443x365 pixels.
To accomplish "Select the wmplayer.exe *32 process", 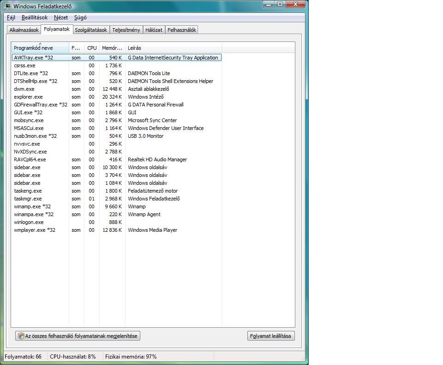I will [x=116, y=230].
